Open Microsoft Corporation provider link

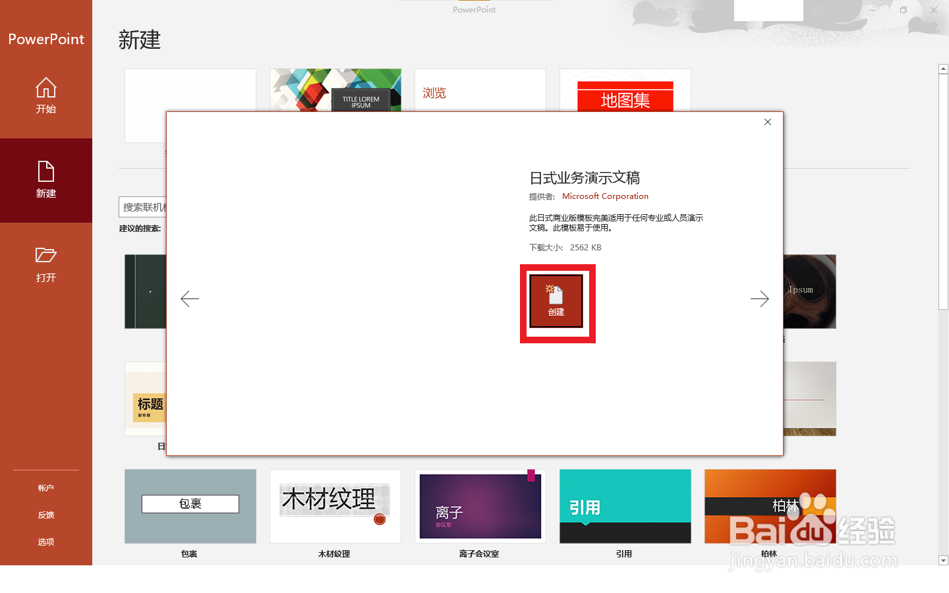(x=605, y=196)
